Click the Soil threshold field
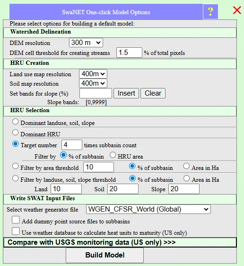 click(x=123, y=189)
